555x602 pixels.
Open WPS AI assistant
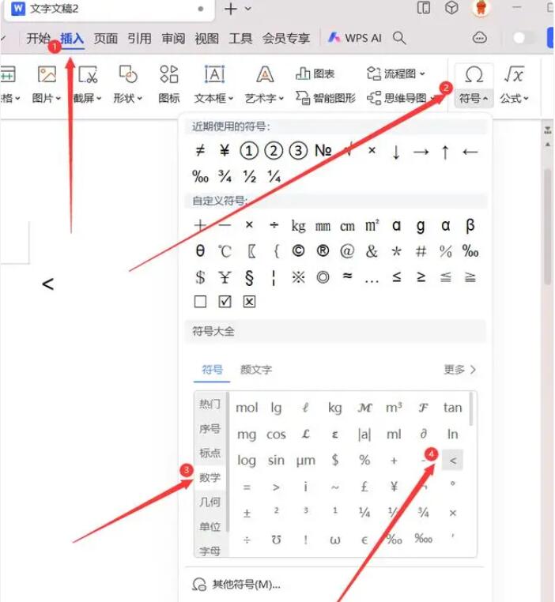coord(355,38)
